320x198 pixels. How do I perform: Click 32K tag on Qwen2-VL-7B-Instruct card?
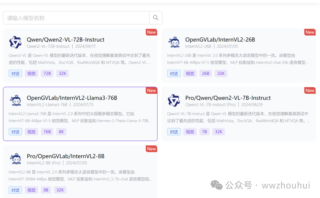(219, 132)
